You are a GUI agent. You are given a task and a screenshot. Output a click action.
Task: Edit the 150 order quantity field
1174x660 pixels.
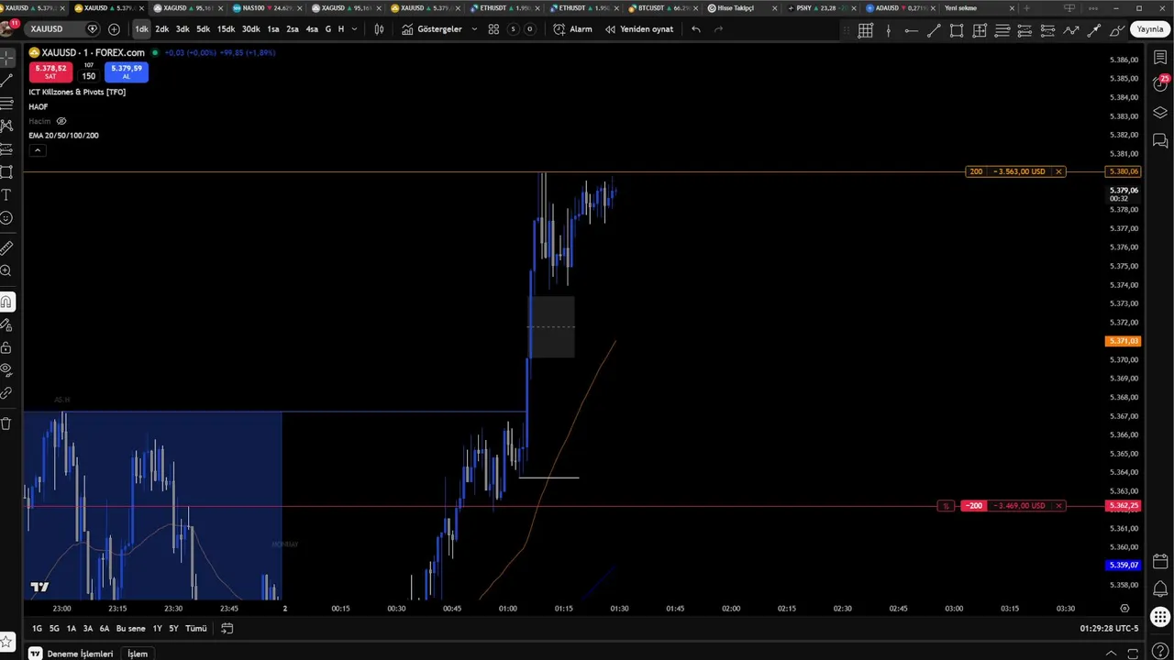pyautogui.click(x=88, y=76)
